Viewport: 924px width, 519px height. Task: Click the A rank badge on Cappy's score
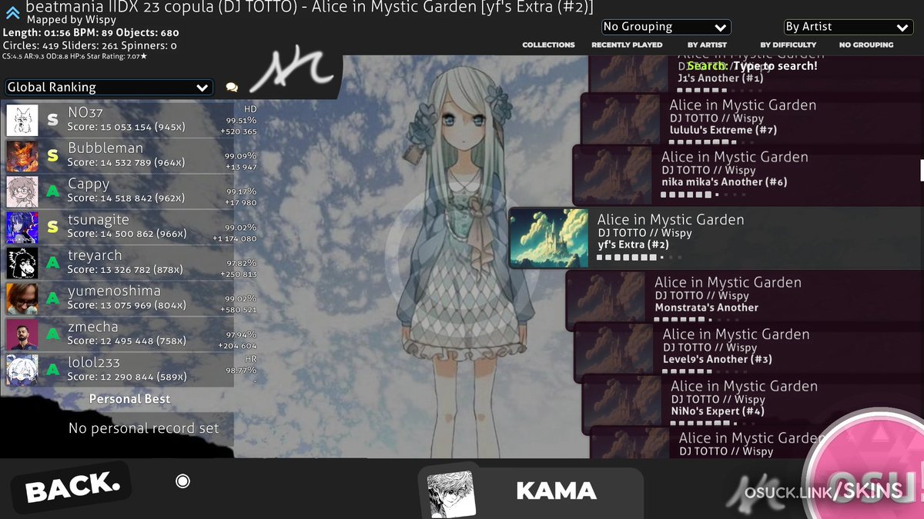52,191
